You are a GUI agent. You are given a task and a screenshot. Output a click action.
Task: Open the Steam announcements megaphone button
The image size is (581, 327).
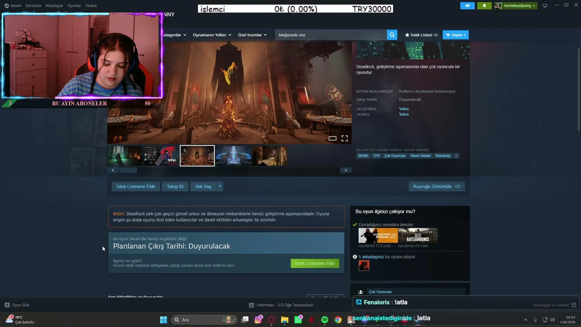(467, 6)
